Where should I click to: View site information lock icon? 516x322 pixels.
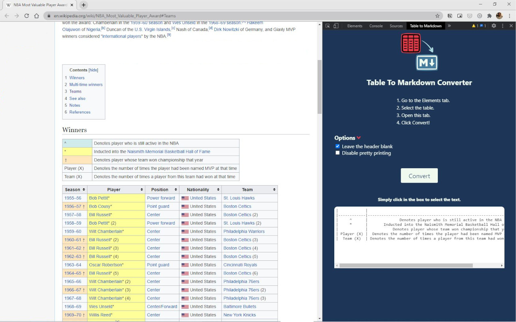[49, 16]
